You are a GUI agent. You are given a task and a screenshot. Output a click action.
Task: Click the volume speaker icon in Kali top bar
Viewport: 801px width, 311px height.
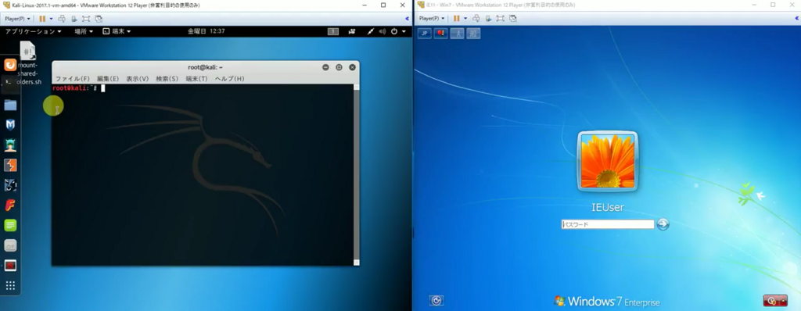(x=382, y=31)
